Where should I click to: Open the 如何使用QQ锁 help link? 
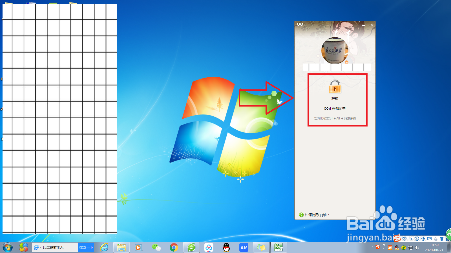point(317,215)
